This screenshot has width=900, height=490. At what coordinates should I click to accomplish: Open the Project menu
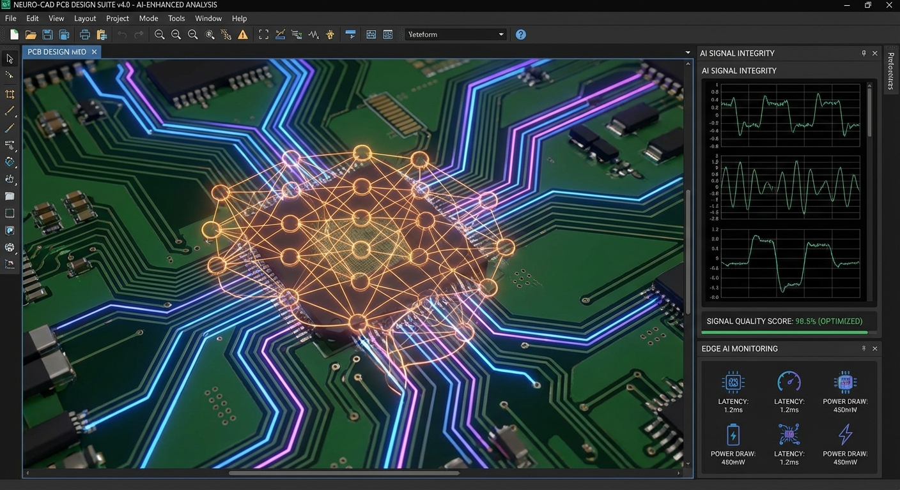[x=118, y=19]
